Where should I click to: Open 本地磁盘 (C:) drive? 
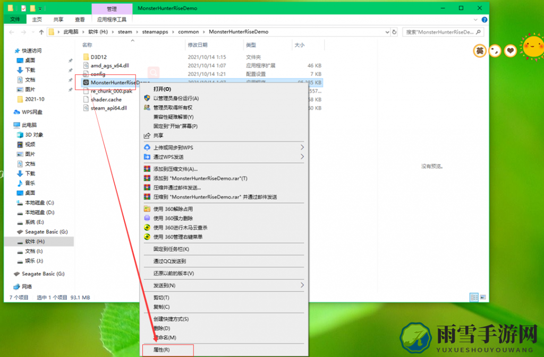[39, 203]
